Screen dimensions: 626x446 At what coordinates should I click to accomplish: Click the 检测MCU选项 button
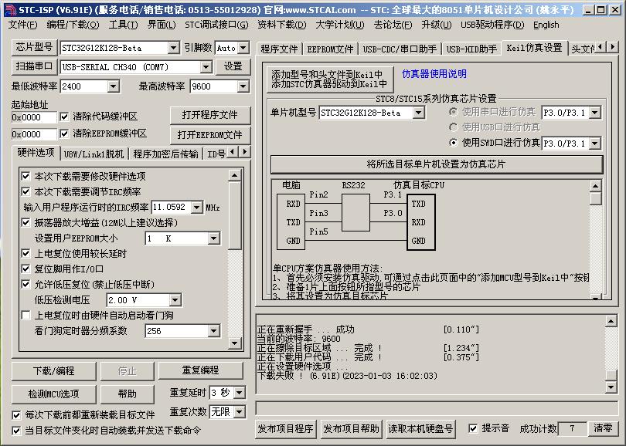pos(53,394)
